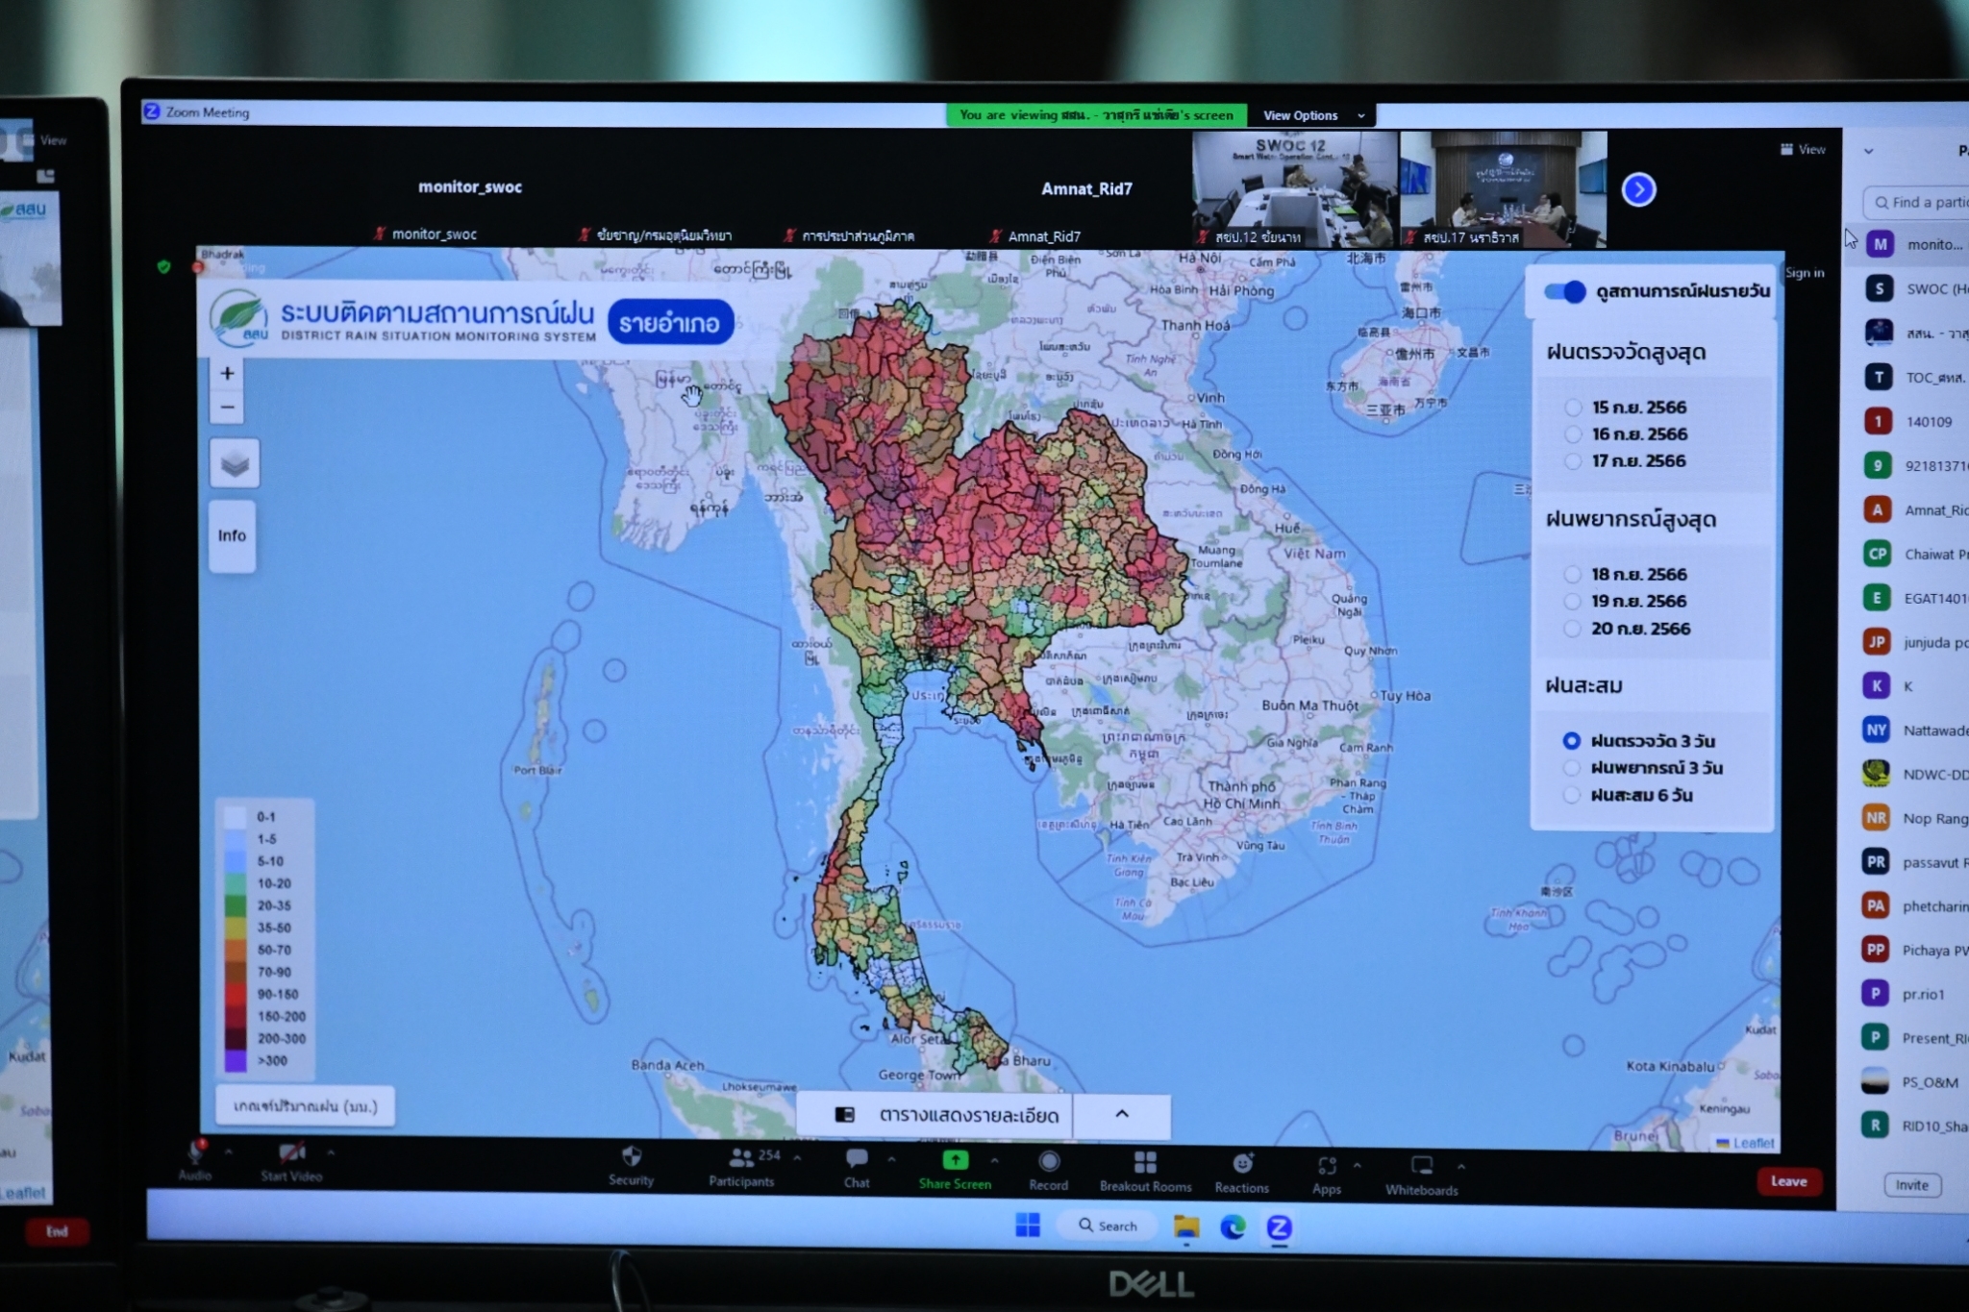
Task: Click the green encryption shield icon
Action: 164,266
